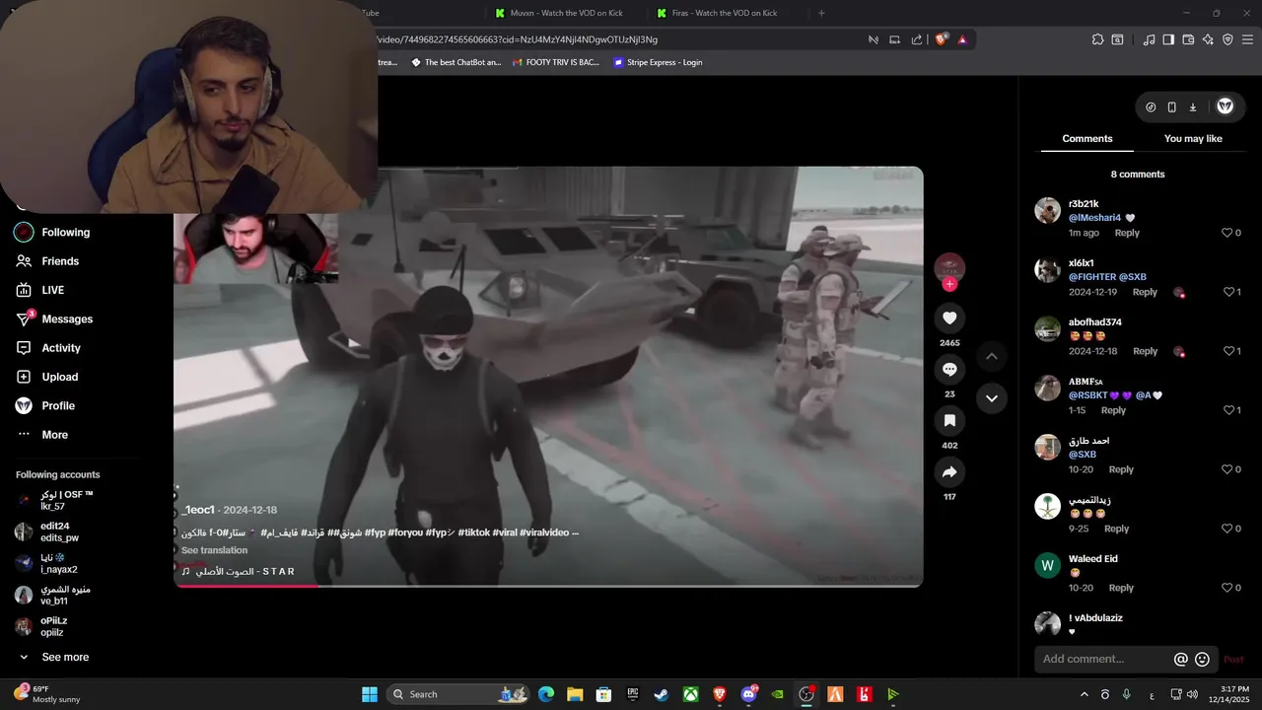The height and width of the screenshot is (710, 1262).
Task: Open the phone app icon in floating toolbar
Action: (1171, 106)
